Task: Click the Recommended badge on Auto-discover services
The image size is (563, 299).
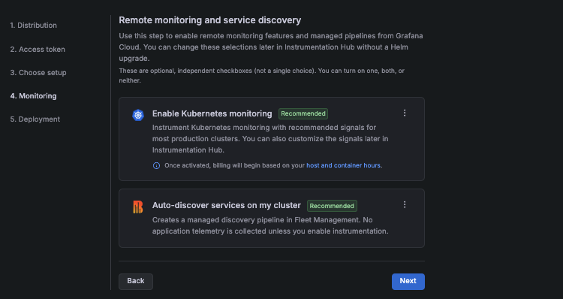Action: (332, 206)
